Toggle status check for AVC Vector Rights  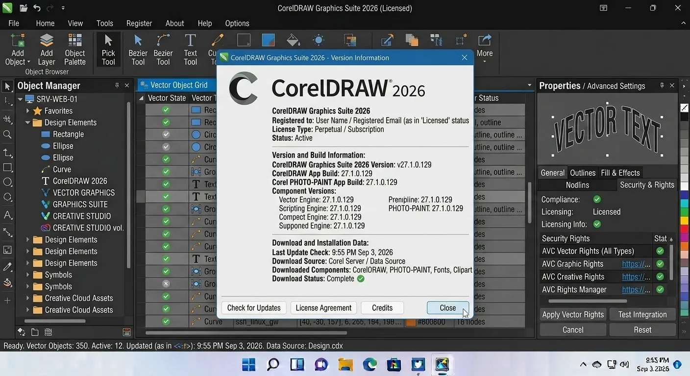[x=660, y=251]
